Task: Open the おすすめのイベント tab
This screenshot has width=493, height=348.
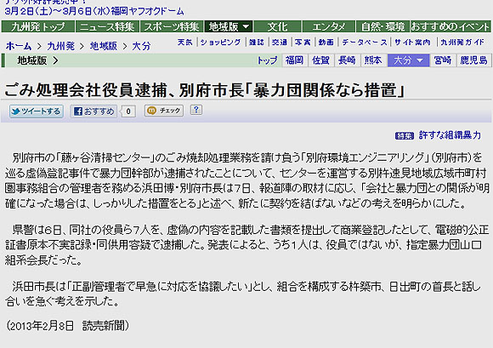Action: coord(450,26)
